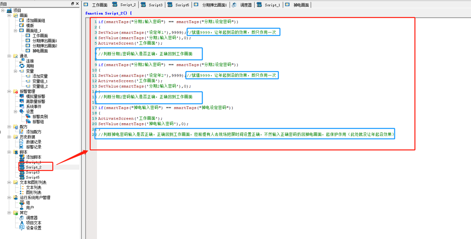Switch to the 掉电画面 editor tab
Image resolution: width=471 pixels, height=239 pixels.
(x=297, y=5)
